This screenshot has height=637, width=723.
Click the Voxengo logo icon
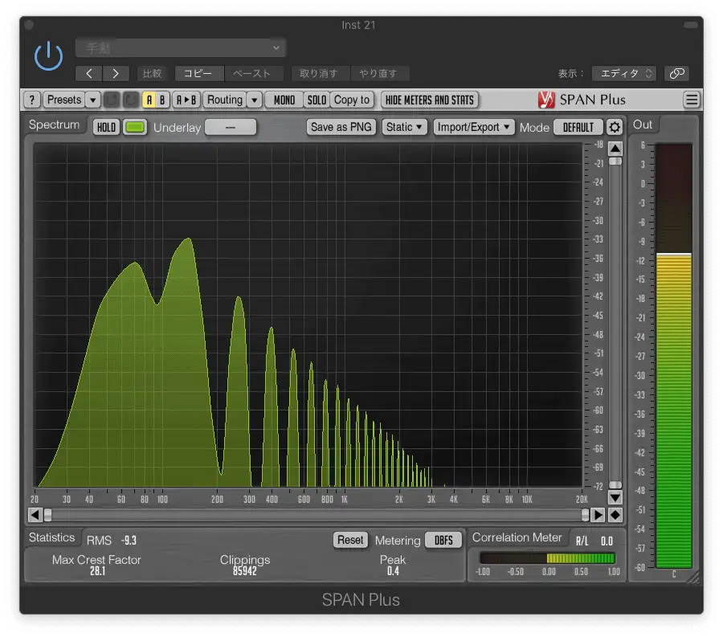click(546, 100)
